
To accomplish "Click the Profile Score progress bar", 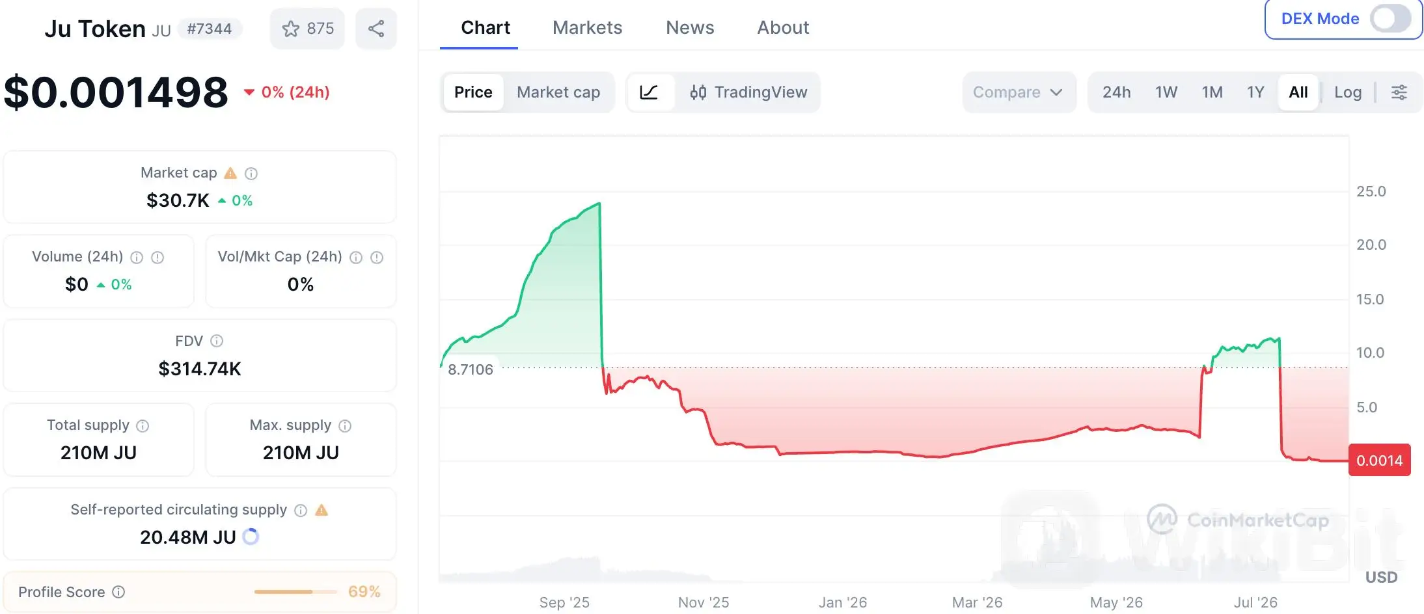I will point(296,592).
